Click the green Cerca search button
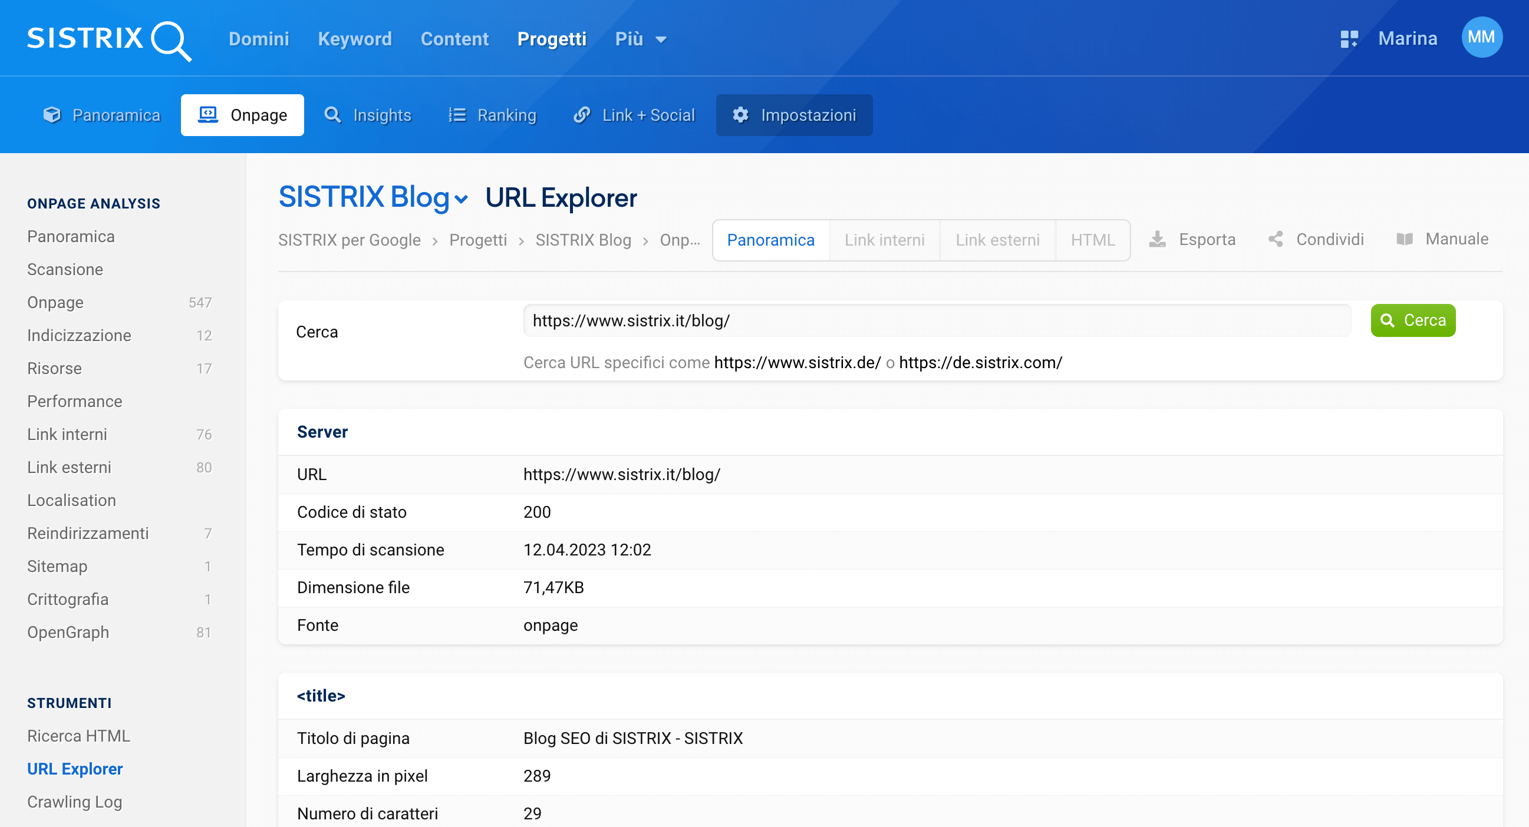This screenshot has width=1529, height=827. coord(1414,320)
